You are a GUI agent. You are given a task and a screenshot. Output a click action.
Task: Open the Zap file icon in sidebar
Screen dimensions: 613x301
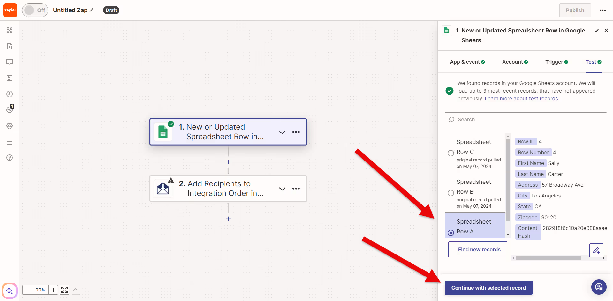point(10,46)
